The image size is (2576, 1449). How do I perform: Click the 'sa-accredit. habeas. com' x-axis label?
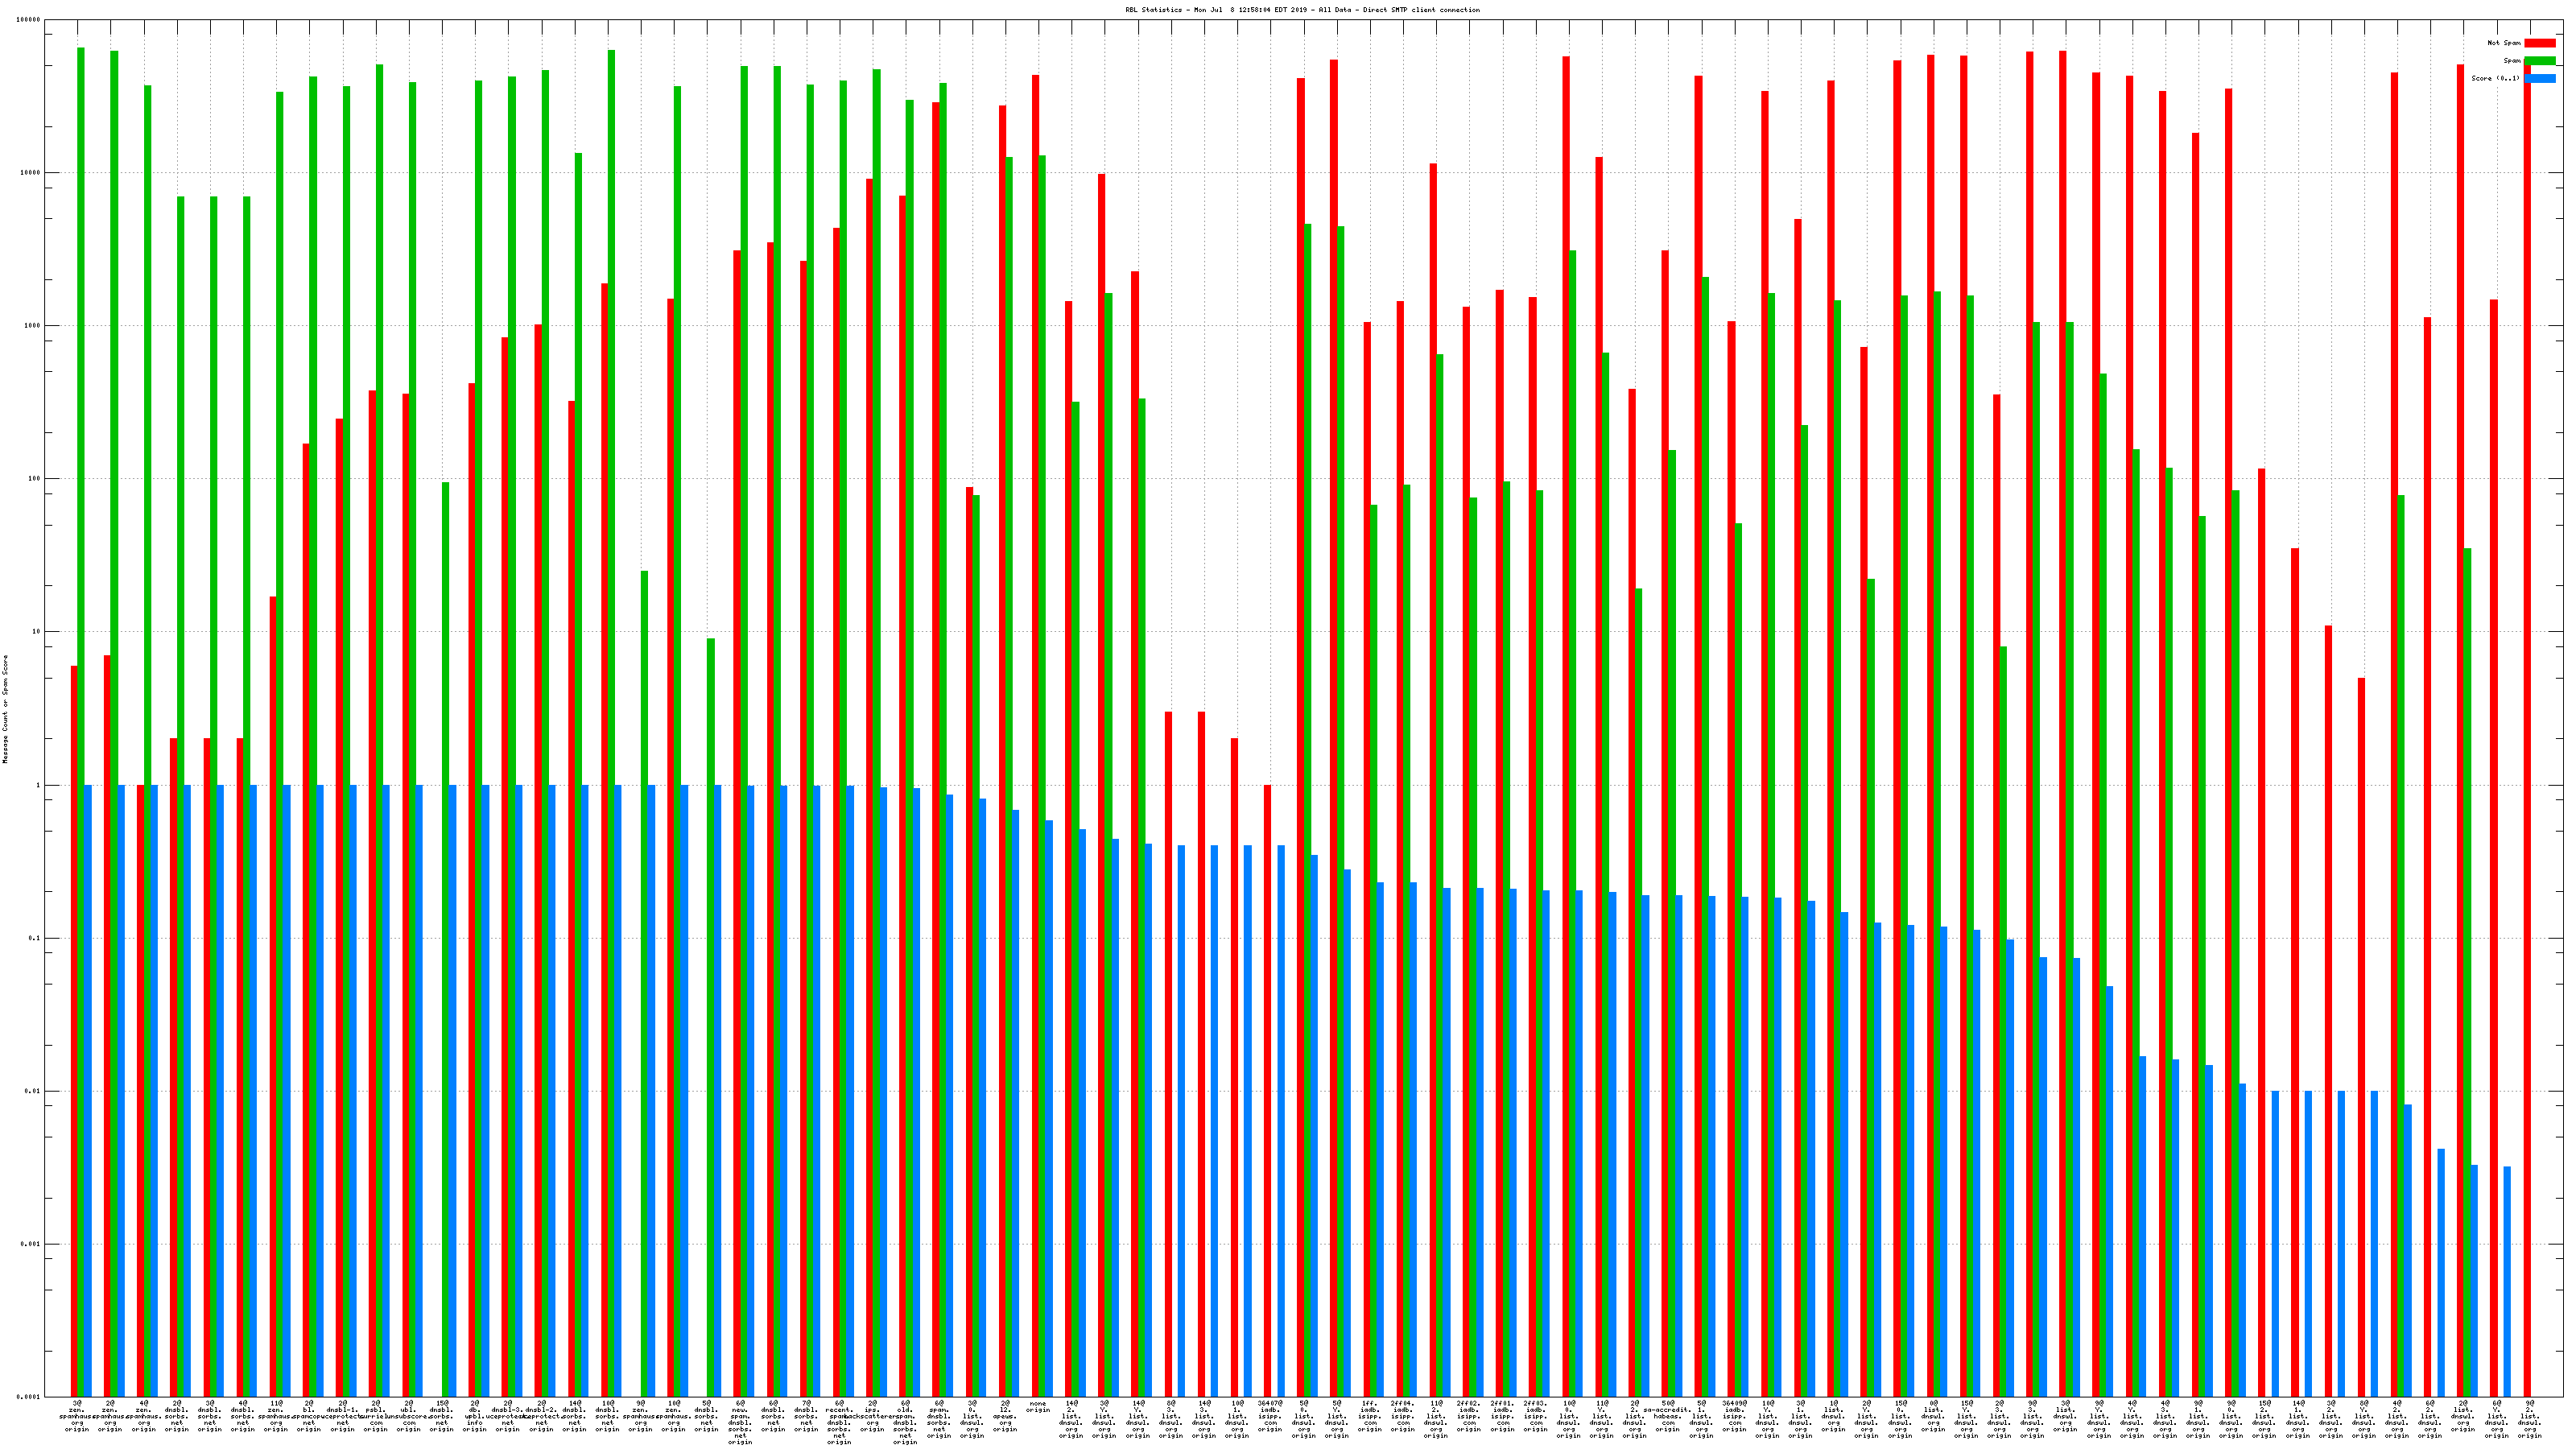(x=1668, y=1415)
